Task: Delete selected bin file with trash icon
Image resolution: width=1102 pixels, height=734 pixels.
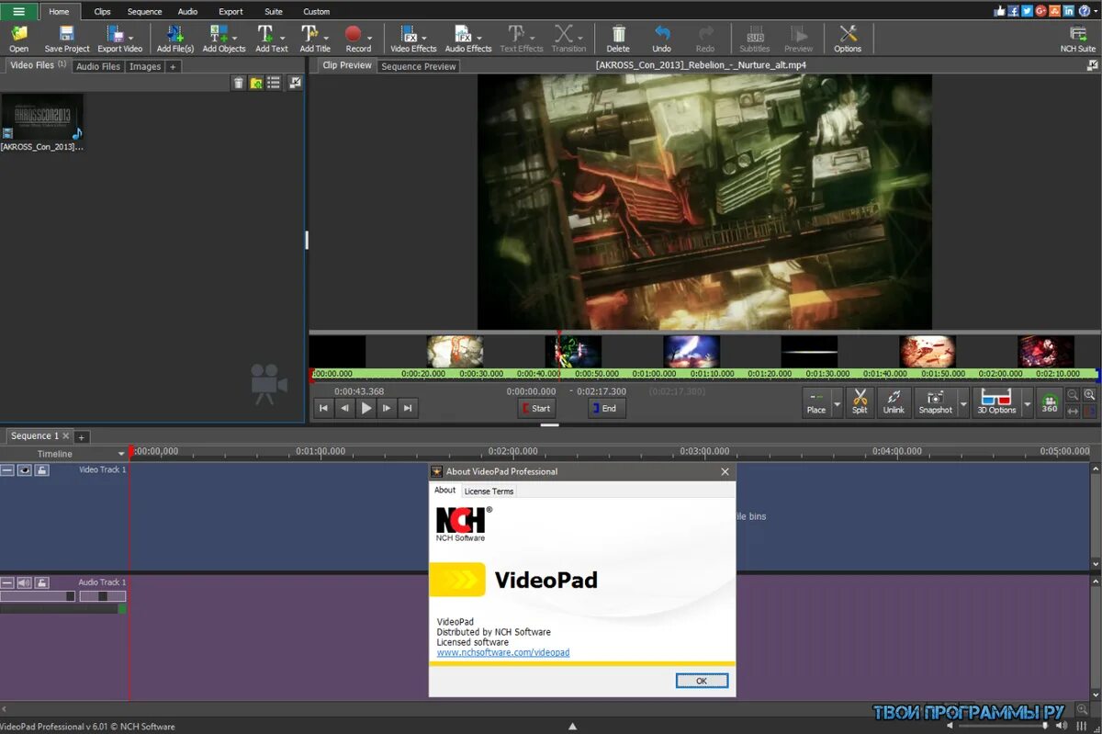Action: click(x=239, y=83)
